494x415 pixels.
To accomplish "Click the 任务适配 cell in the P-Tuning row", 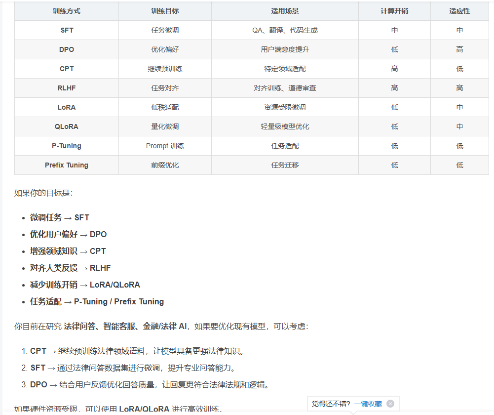I will click(x=285, y=146).
